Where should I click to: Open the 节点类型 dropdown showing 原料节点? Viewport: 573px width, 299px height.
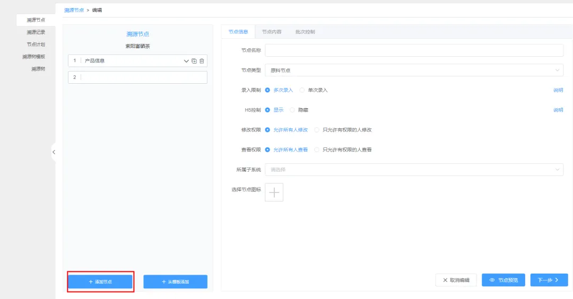(x=414, y=70)
